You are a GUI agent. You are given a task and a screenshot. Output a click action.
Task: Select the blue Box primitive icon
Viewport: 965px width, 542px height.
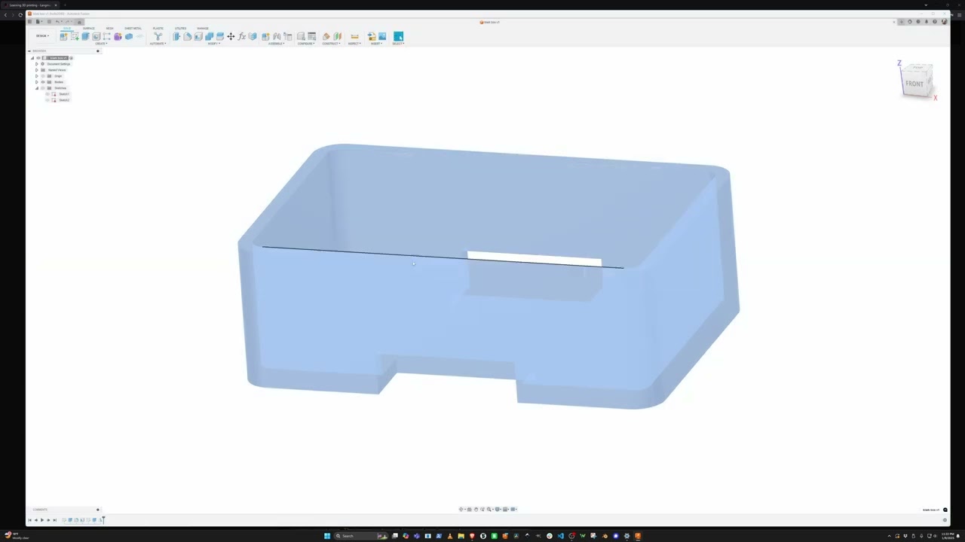(129, 36)
